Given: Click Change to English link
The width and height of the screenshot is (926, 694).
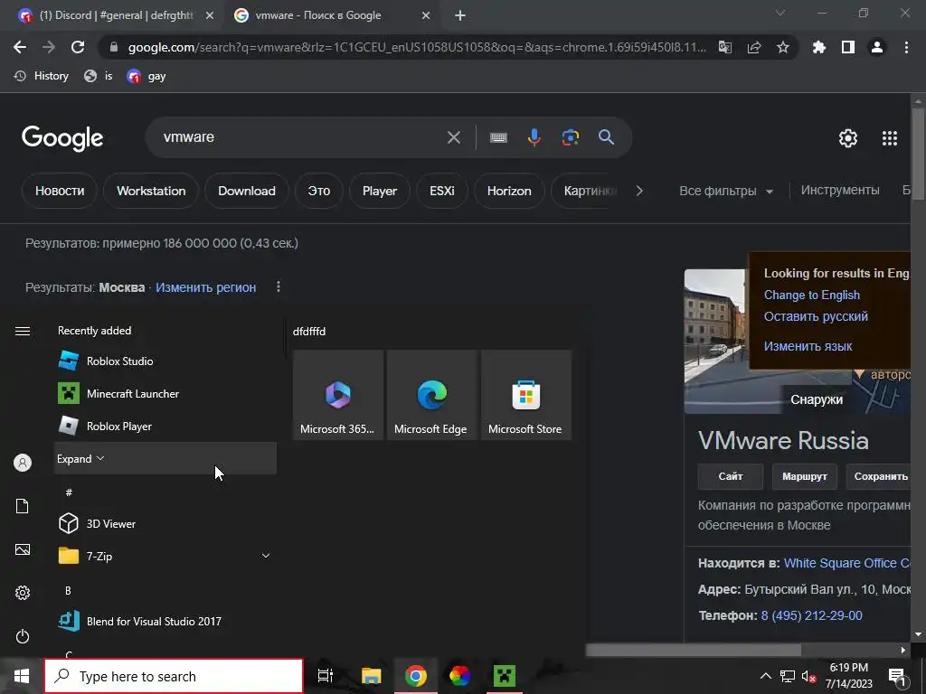Looking at the screenshot, I should click(812, 295).
